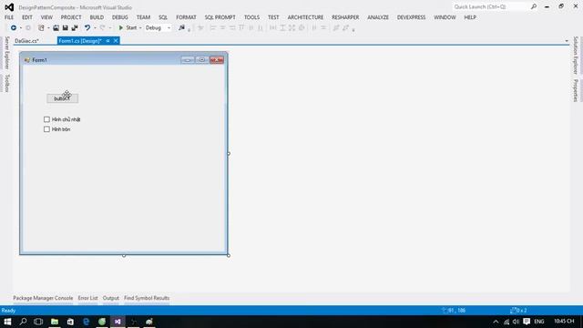Click the Find in Files toolbar icon

coord(181,28)
